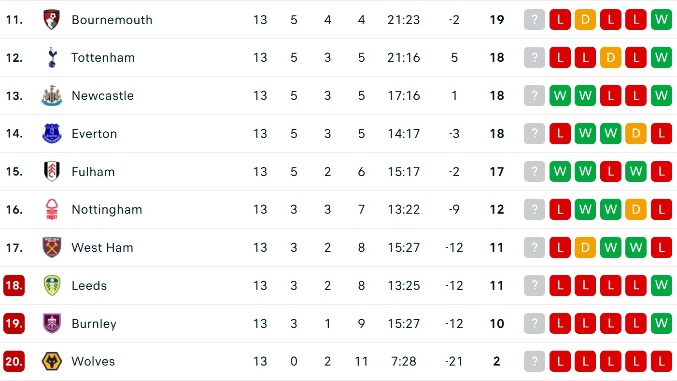Image resolution: width=677 pixels, height=381 pixels.
Task: Open the Tottenham team link
Action: [103, 57]
